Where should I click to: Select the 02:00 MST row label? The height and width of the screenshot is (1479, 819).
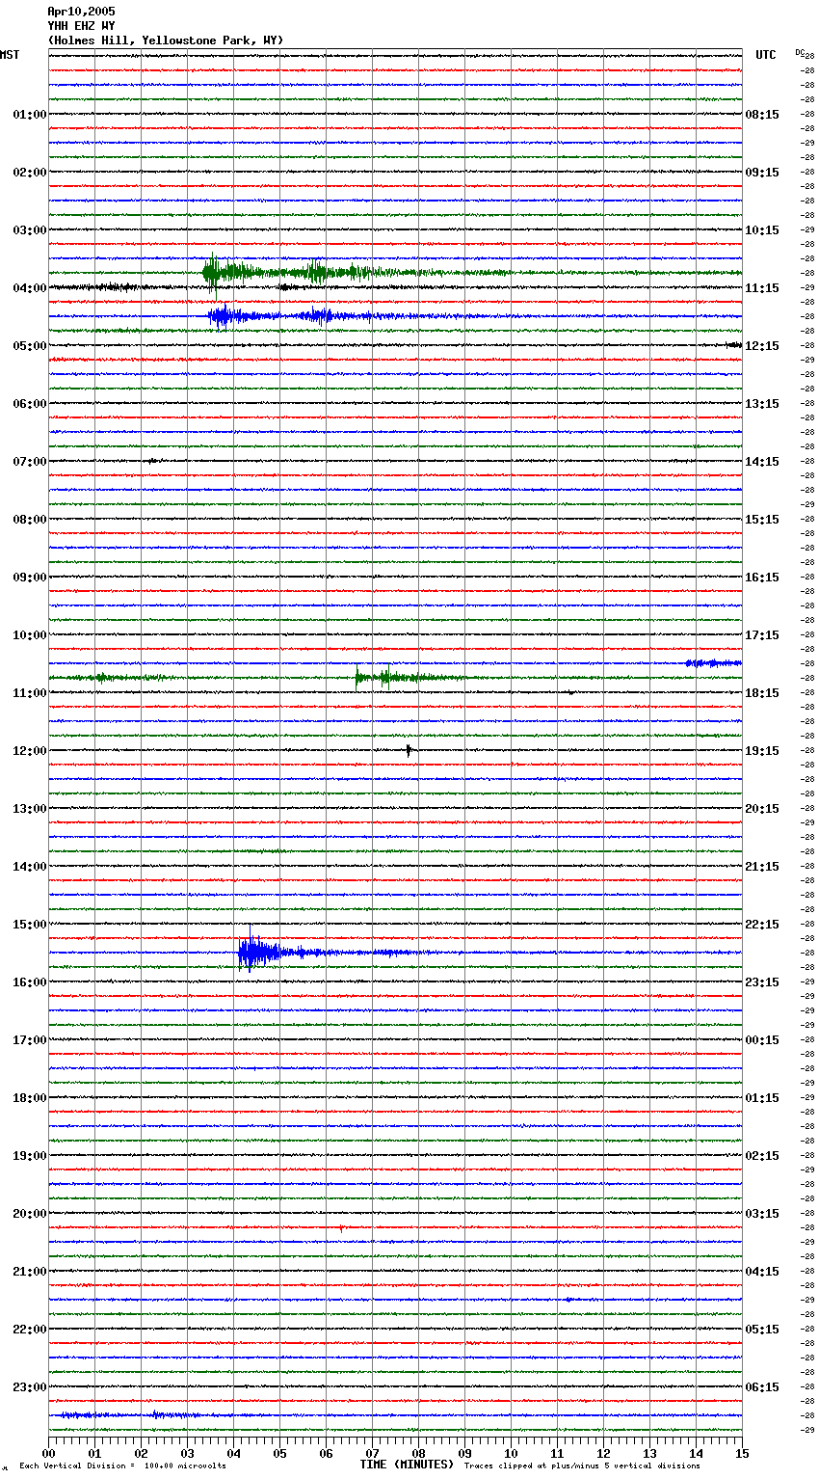pos(30,173)
